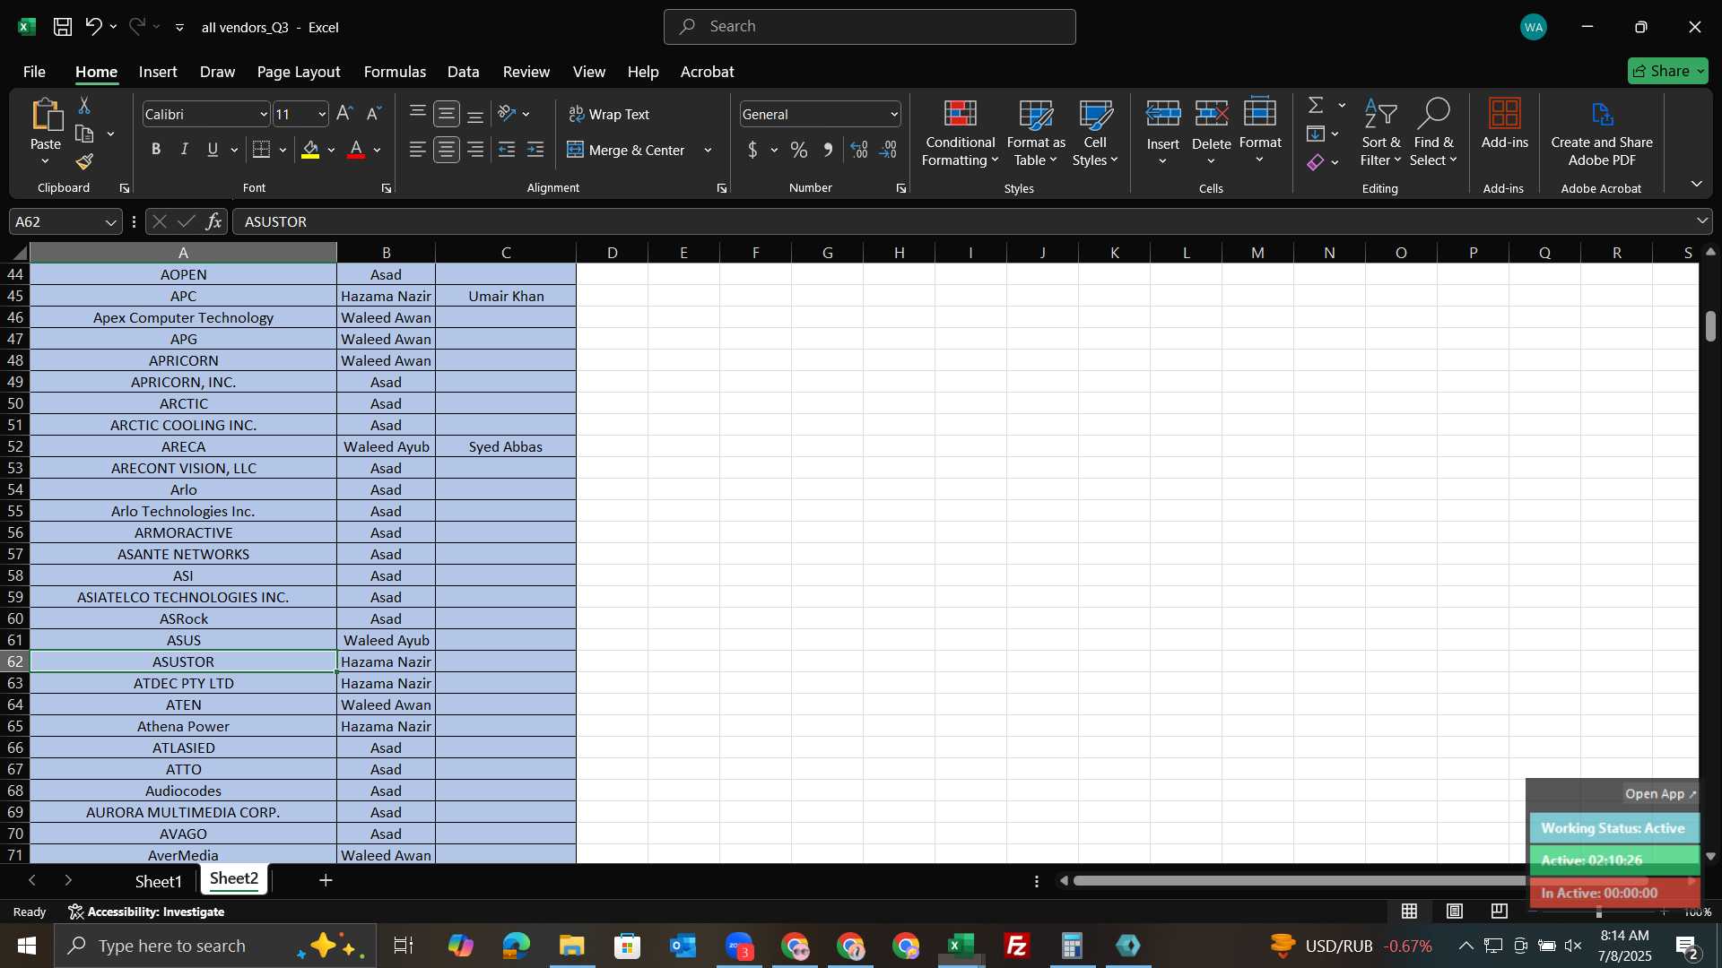This screenshot has width=1722, height=968.
Task: Select Normal view icon in status bar
Action: (1410, 912)
